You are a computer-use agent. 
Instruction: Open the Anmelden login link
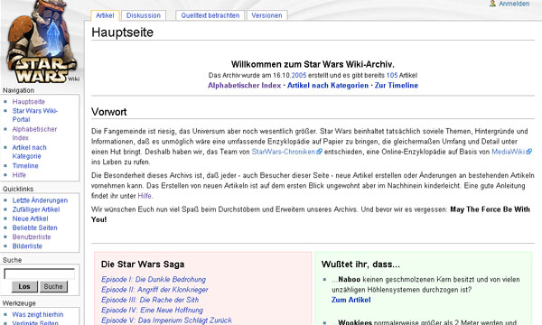point(514,4)
